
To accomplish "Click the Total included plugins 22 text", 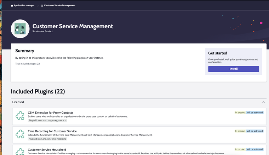I will [28, 64].
